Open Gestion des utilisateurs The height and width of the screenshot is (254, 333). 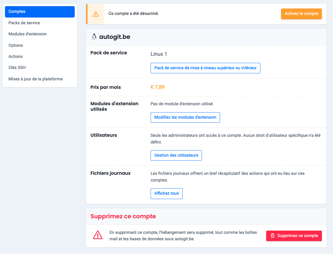(x=176, y=155)
